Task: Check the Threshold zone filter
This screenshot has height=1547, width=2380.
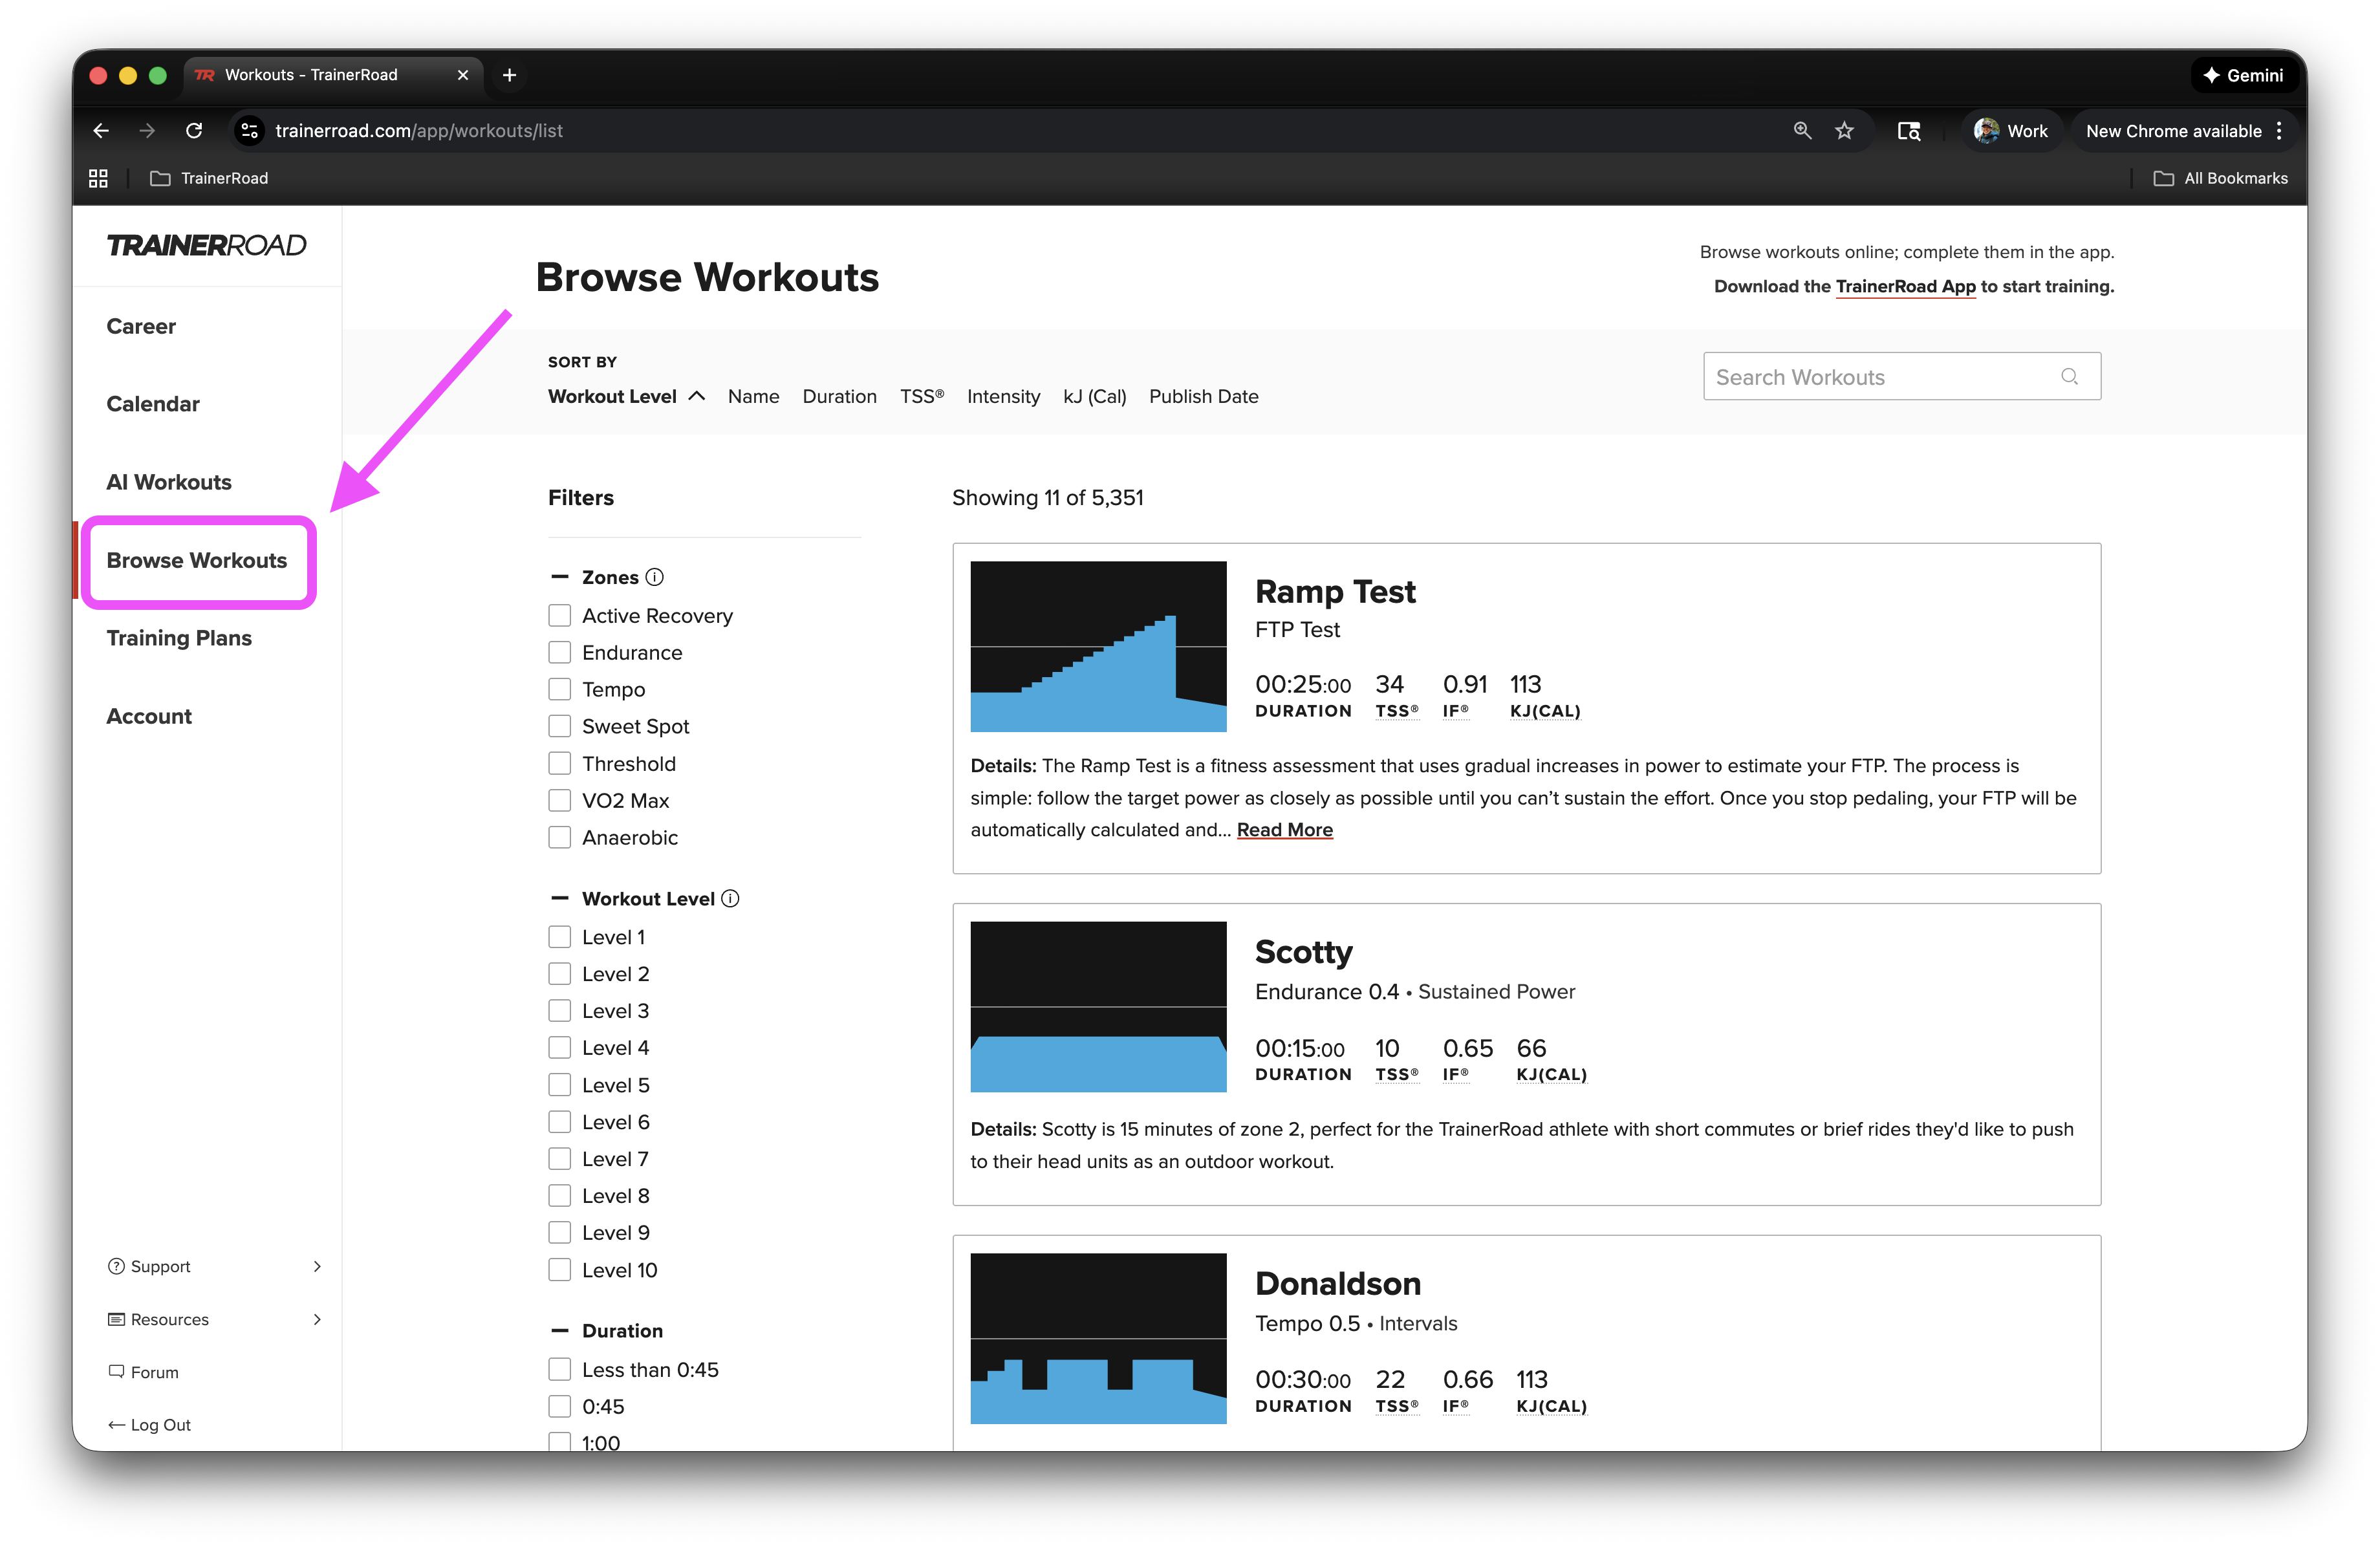Action: pyautogui.click(x=560, y=763)
